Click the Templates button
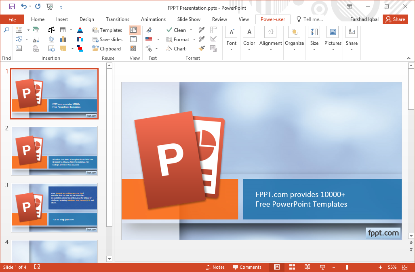Viewport: 415px width, 272px height. point(107,30)
